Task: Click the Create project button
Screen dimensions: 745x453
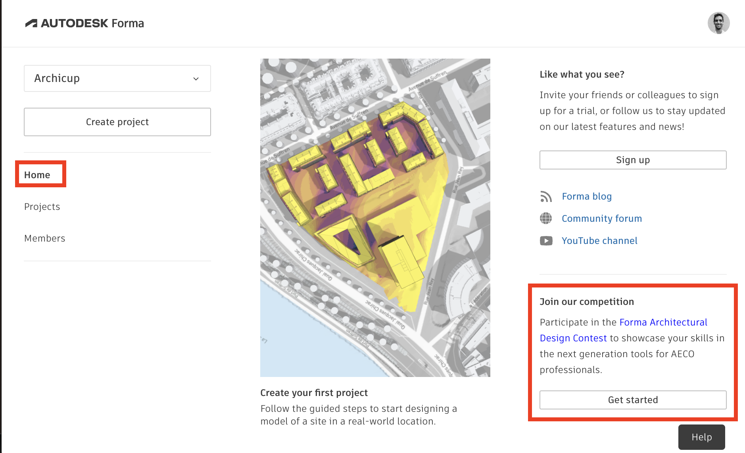Action: coord(117,122)
